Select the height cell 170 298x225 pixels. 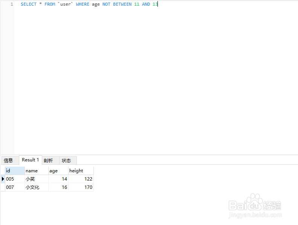(81, 187)
